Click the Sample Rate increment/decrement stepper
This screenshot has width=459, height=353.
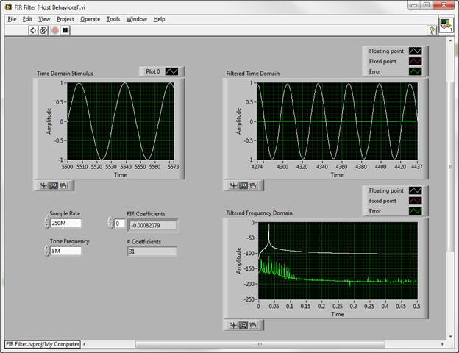(x=47, y=223)
